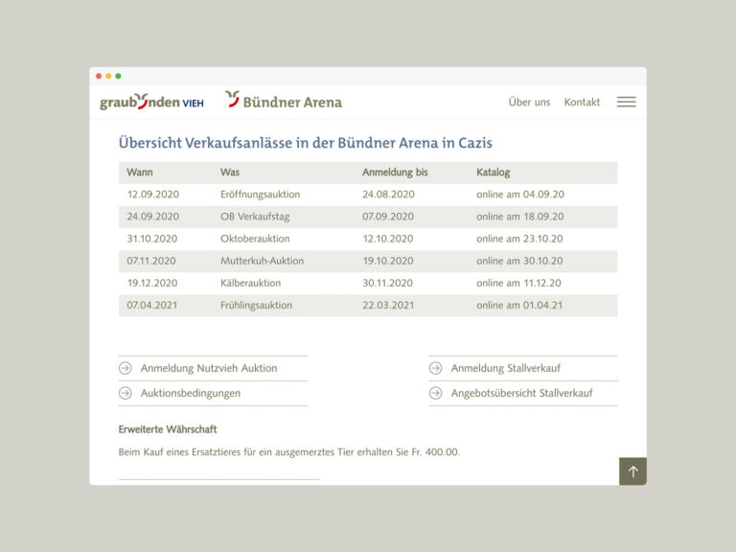Select the Mutterkuh-Auktion entry
Viewport: 736px width, 552px height.
click(x=262, y=261)
